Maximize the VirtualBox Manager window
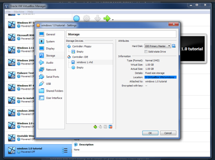The width and height of the screenshot is (215, 160). coord(197,5)
